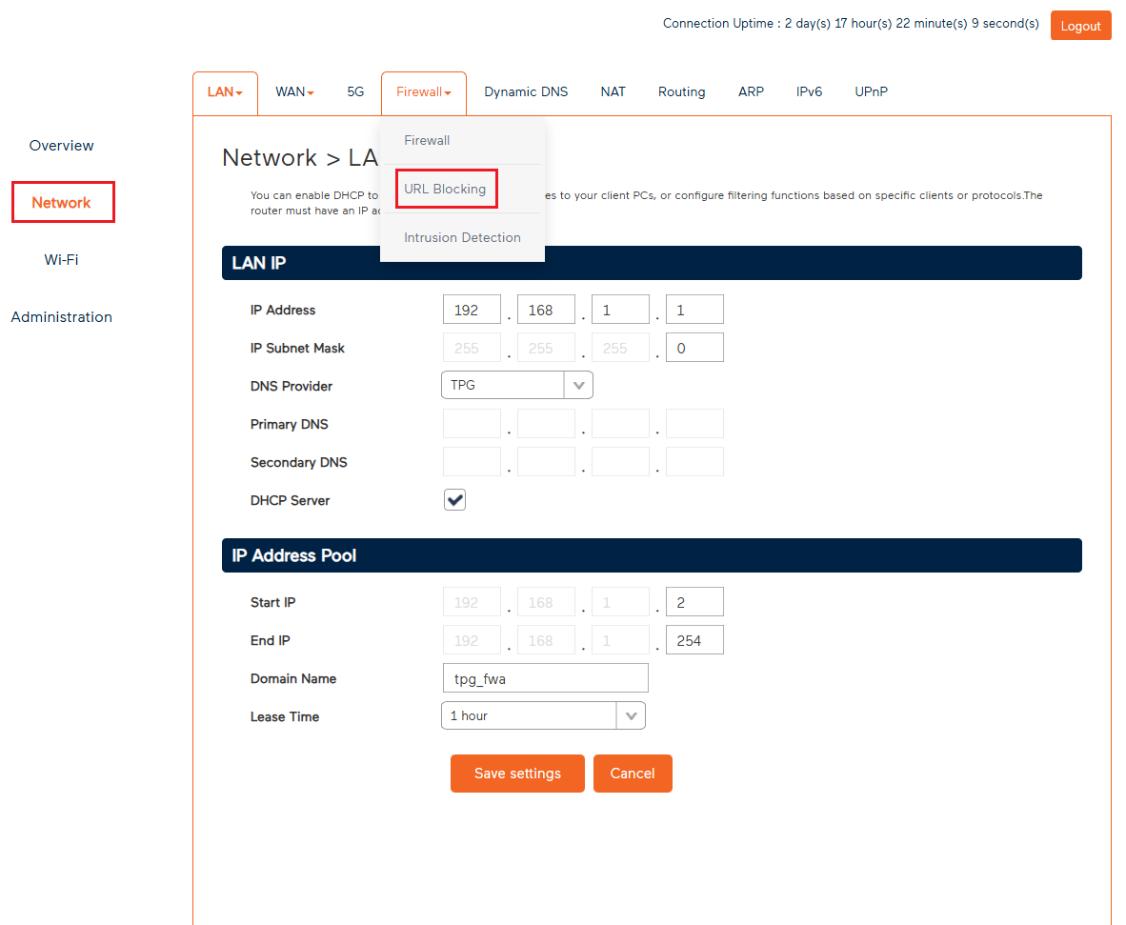Viewport: 1126px width, 925px height.
Task: Open the IPv6 settings tab
Action: click(809, 91)
